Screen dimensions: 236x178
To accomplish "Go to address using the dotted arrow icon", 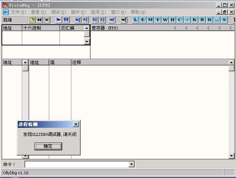I will point(124,20).
